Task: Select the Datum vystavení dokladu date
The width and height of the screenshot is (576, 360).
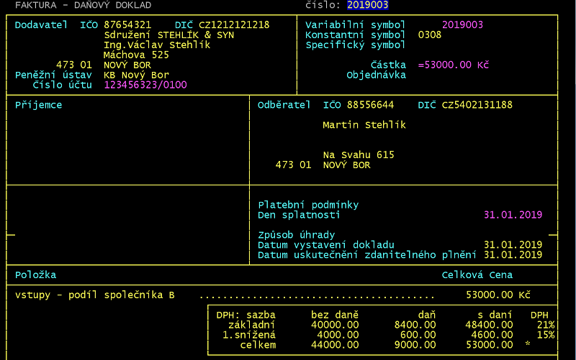Action: [x=513, y=245]
